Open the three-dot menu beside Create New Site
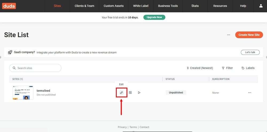The height and width of the screenshot is (132, 267). coord(229,35)
